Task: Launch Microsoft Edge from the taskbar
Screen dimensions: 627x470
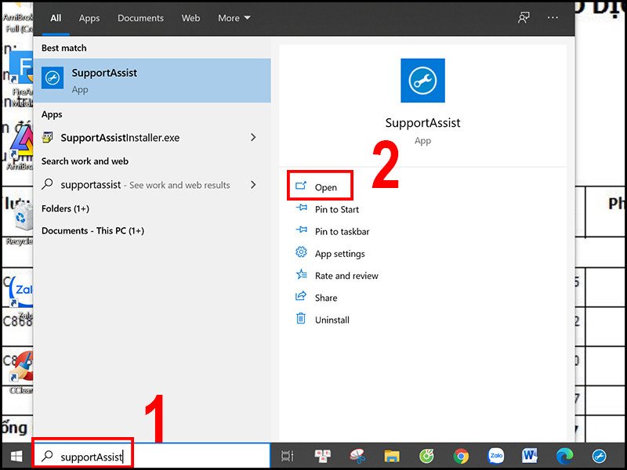Action: [564, 455]
